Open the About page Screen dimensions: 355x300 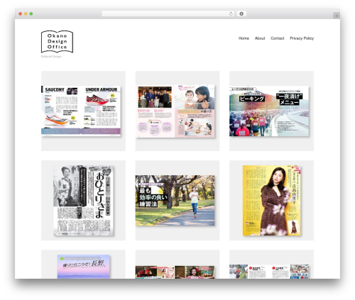coord(260,38)
